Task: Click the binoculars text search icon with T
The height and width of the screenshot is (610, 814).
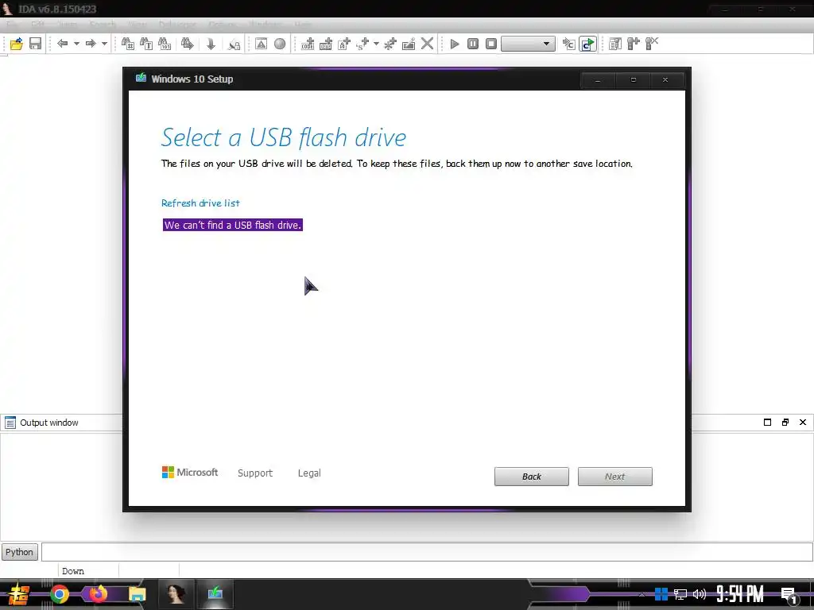Action: [x=146, y=44]
